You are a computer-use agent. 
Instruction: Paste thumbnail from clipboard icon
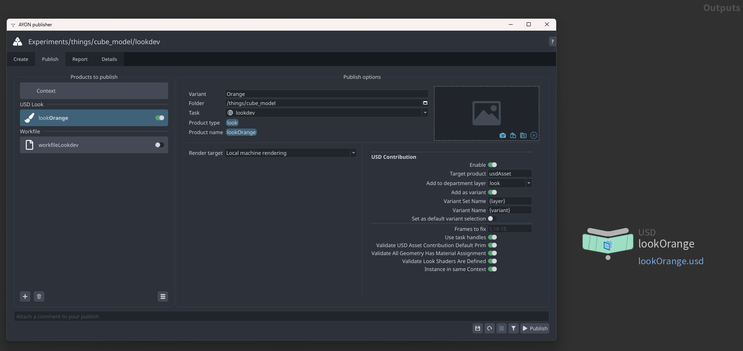[513, 136]
